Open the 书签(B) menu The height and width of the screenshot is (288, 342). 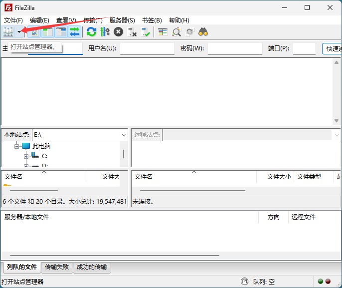coord(152,20)
